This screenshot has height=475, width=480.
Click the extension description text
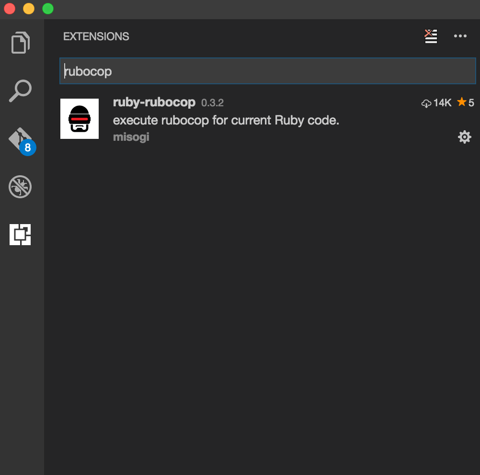click(226, 120)
